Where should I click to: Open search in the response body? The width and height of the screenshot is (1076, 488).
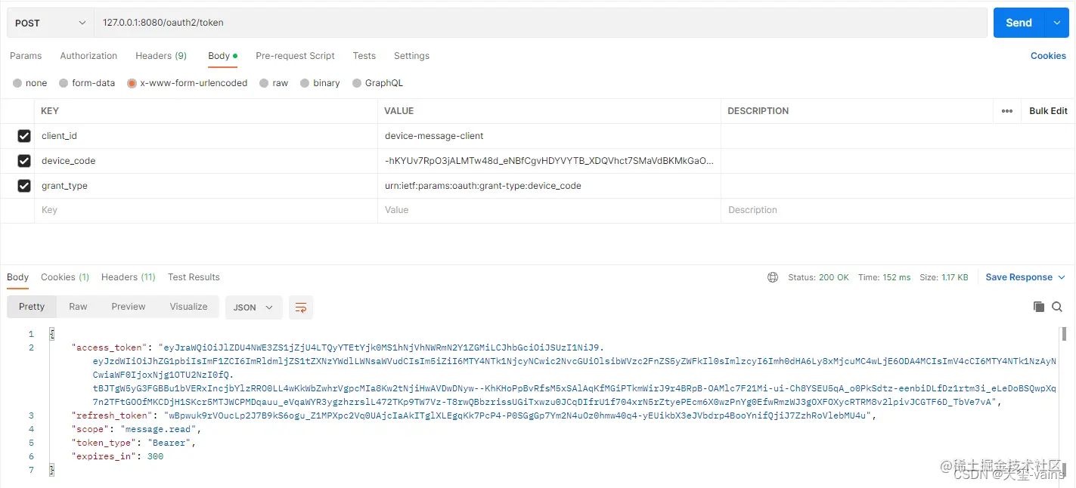coord(1057,307)
